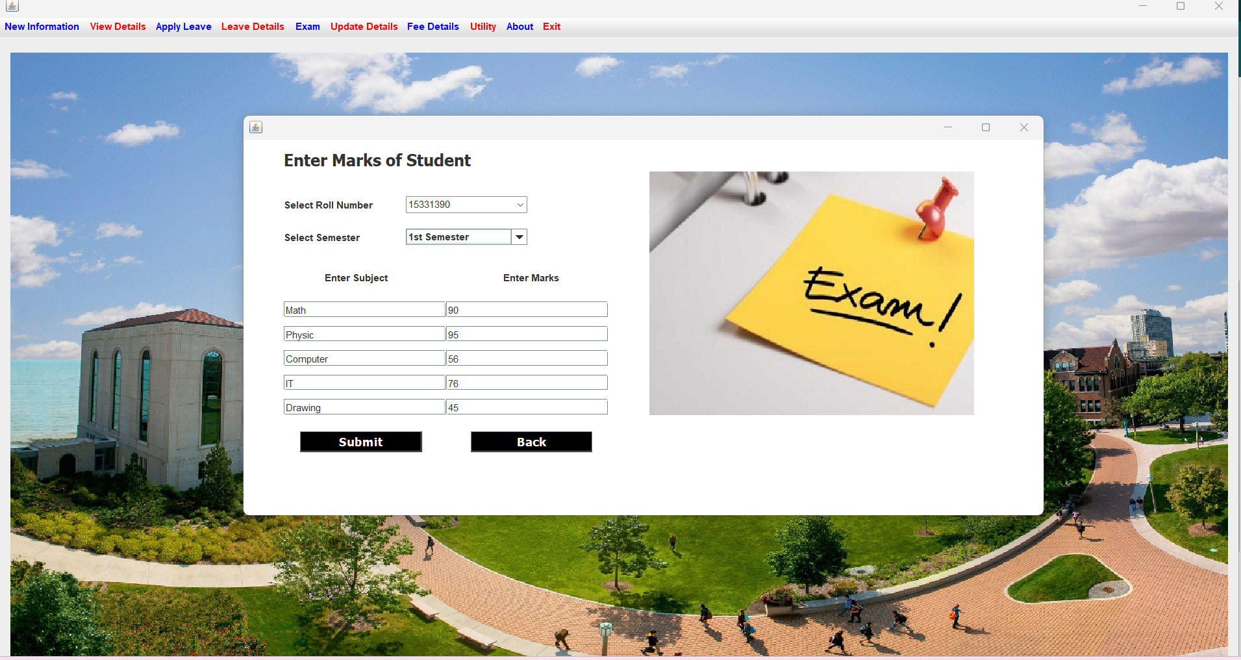Open the View Details menu

118,27
